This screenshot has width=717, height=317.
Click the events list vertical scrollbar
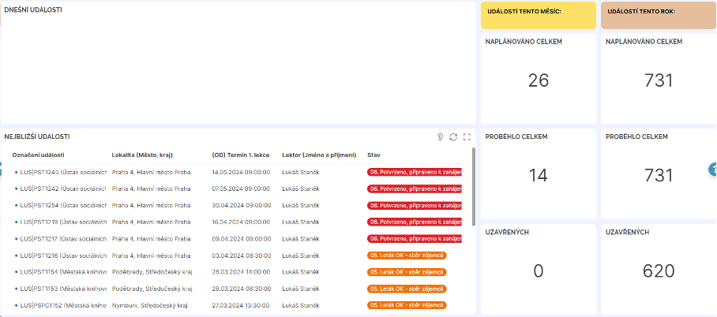(474, 186)
